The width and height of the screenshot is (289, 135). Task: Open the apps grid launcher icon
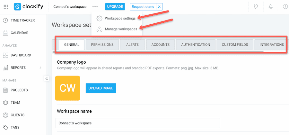[x=6, y=7]
